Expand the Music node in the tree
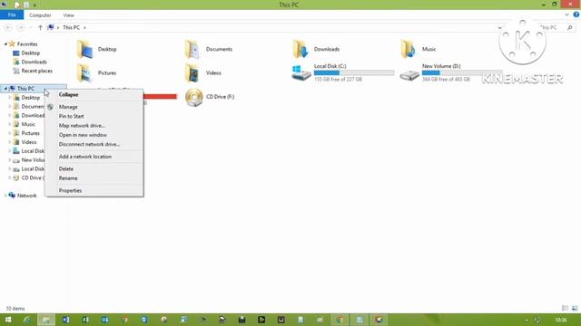 coord(10,124)
